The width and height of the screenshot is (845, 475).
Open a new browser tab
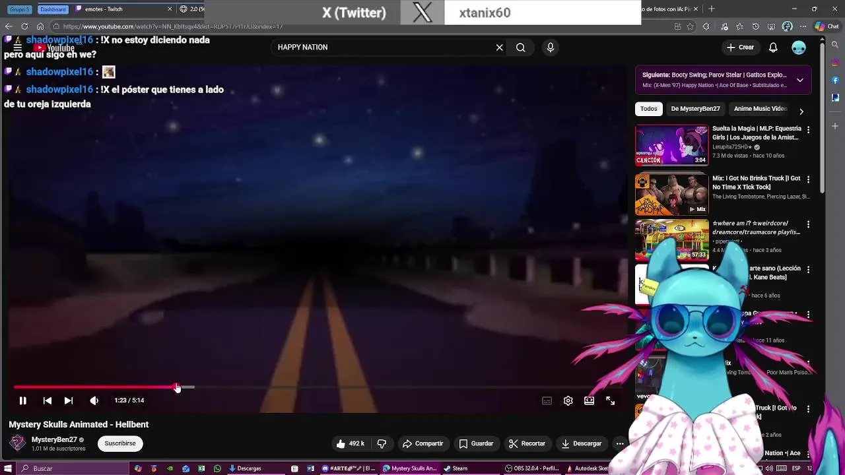click(712, 9)
